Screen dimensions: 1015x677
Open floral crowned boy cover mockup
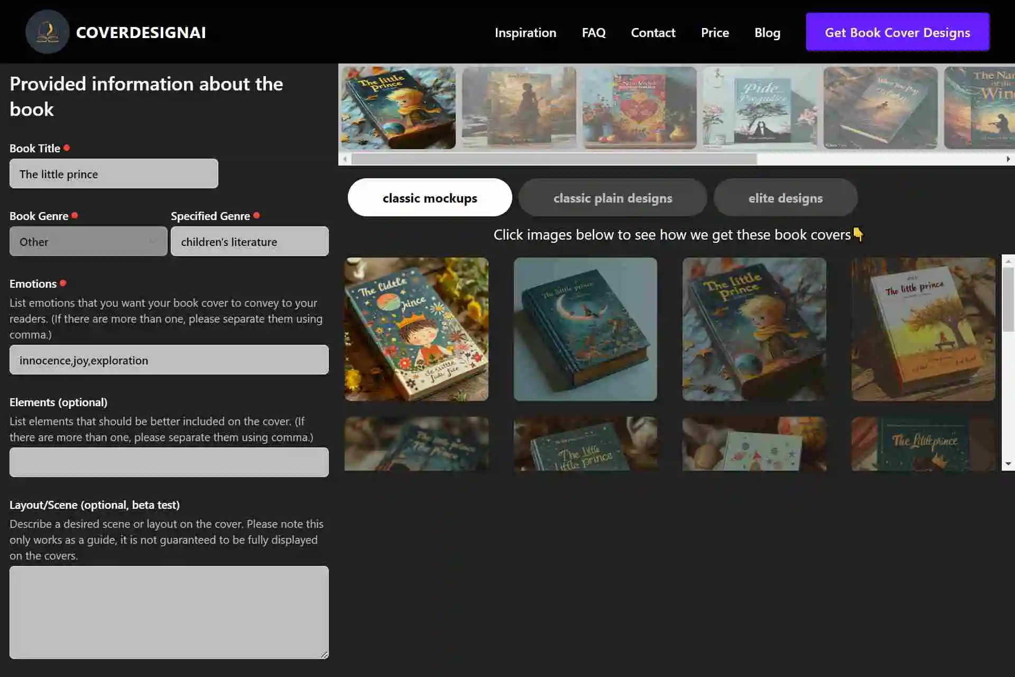[417, 329]
